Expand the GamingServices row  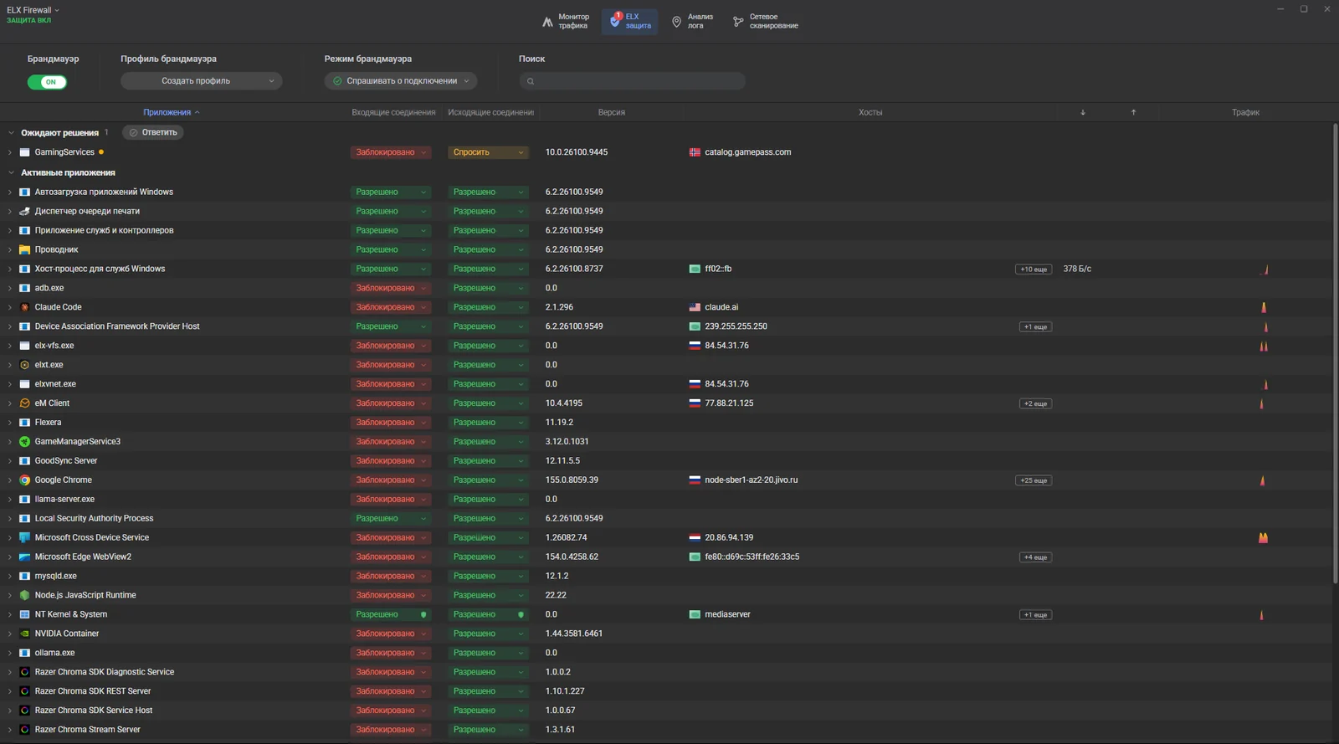point(10,152)
